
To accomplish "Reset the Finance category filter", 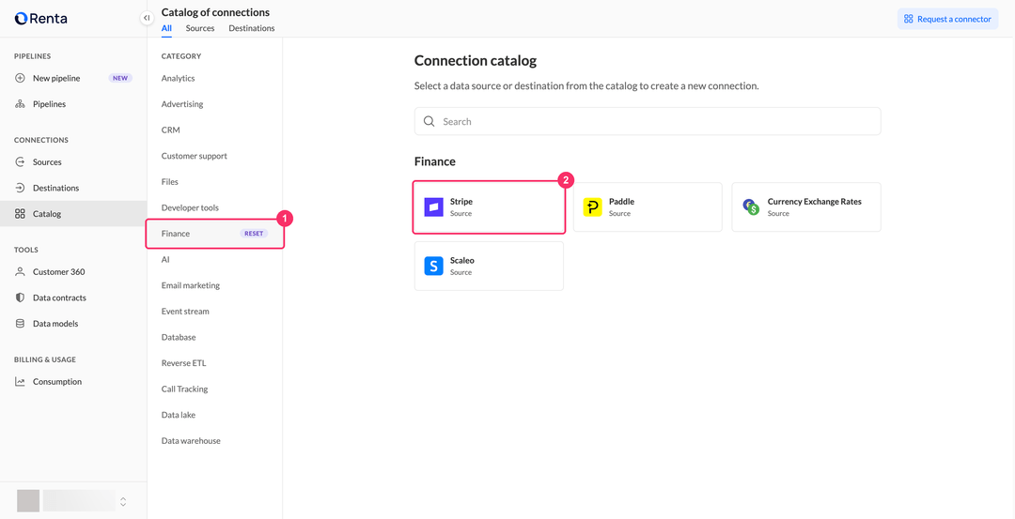I will click(254, 234).
